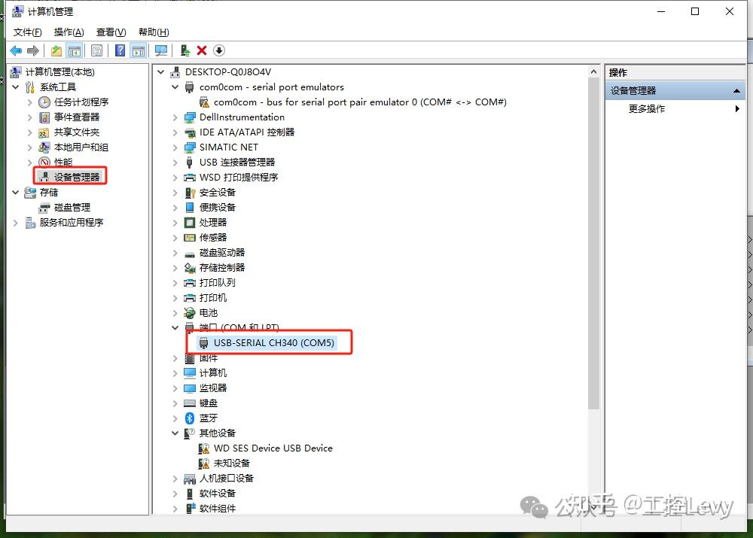
Task: Collapse the com0com serial port emulators node
Action: coord(175,87)
